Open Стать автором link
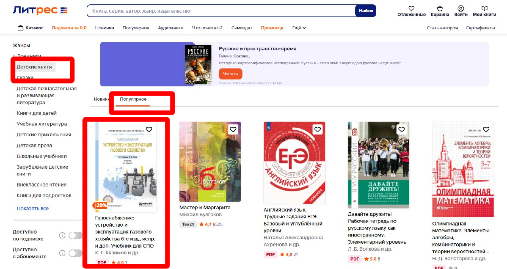This screenshot has width=507, height=269. pos(442,28)
